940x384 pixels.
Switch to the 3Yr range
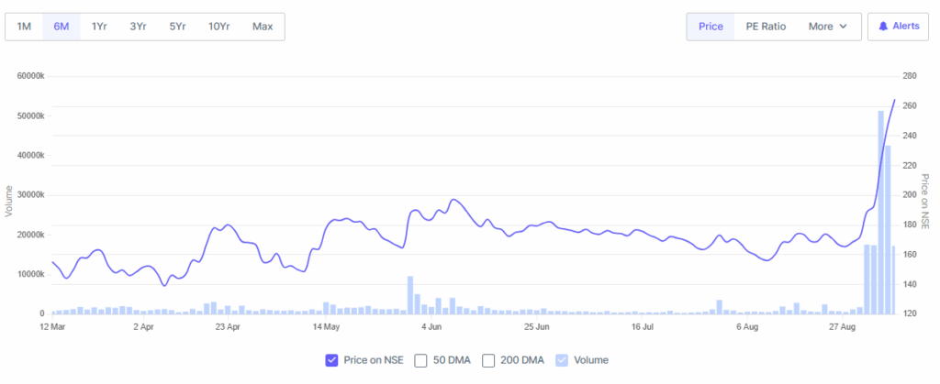click(x=138, y=27)
